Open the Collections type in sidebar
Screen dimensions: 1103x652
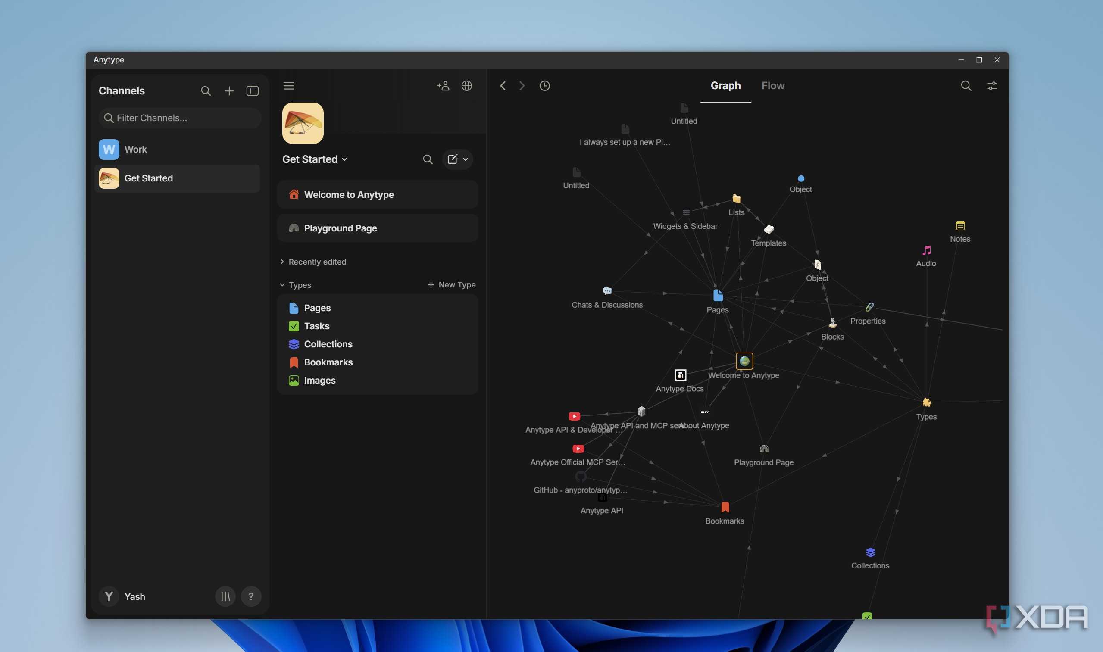[378, 344]
